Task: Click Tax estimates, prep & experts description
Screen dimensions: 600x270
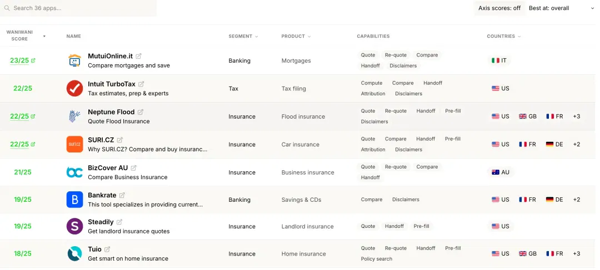Action: (128, 93)
